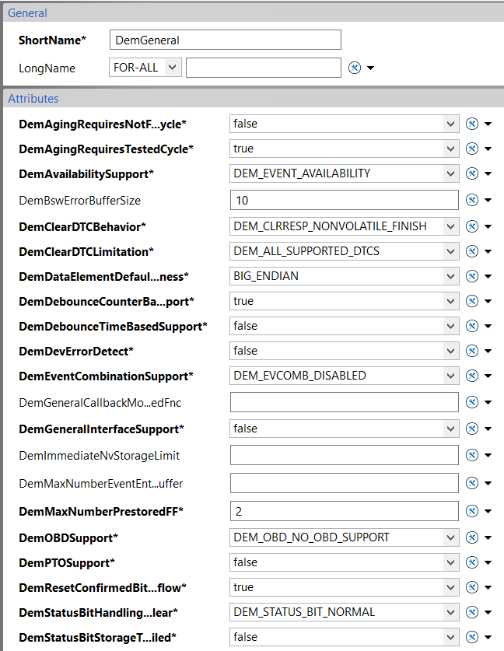
Task: Click the reset icon beside LongName field
Action: [355, 68]
